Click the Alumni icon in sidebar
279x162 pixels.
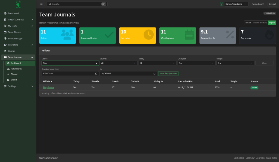point(5,51)
